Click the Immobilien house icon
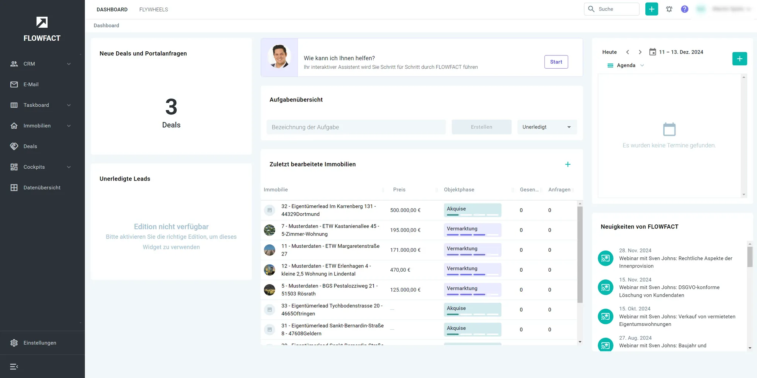The height and width of the screenshot is (378, 757). [14, 126]
